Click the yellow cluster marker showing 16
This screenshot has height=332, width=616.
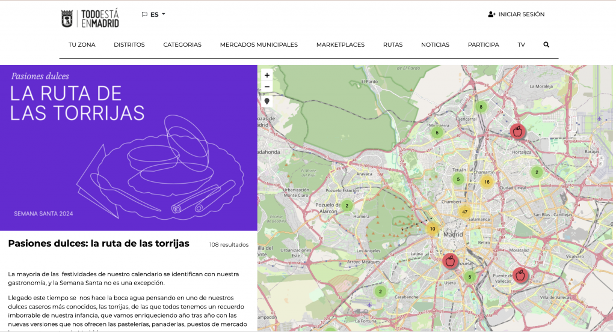click(487, 182)
